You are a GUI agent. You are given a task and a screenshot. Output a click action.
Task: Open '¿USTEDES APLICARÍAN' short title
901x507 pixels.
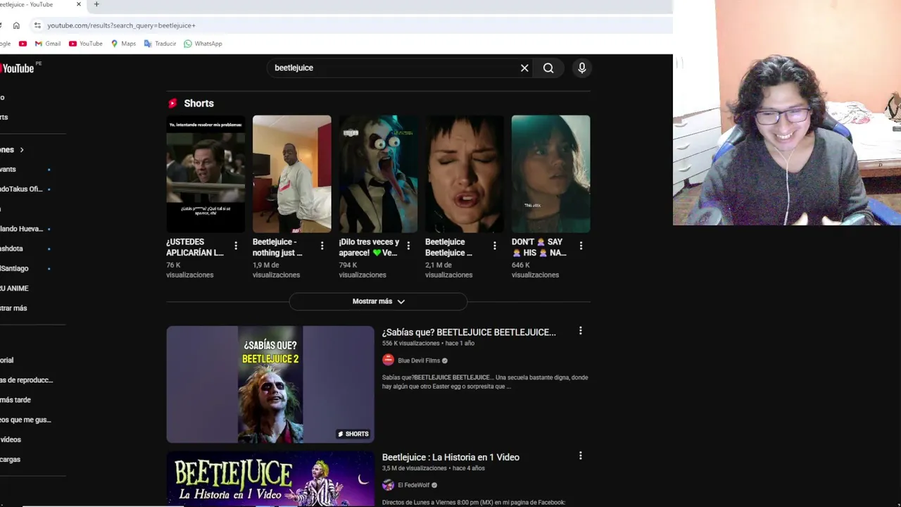pyautogui.click(x=195, y=247)
